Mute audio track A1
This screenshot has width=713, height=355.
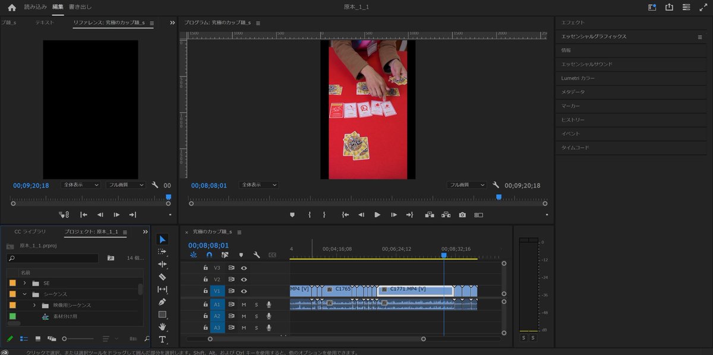244,305
